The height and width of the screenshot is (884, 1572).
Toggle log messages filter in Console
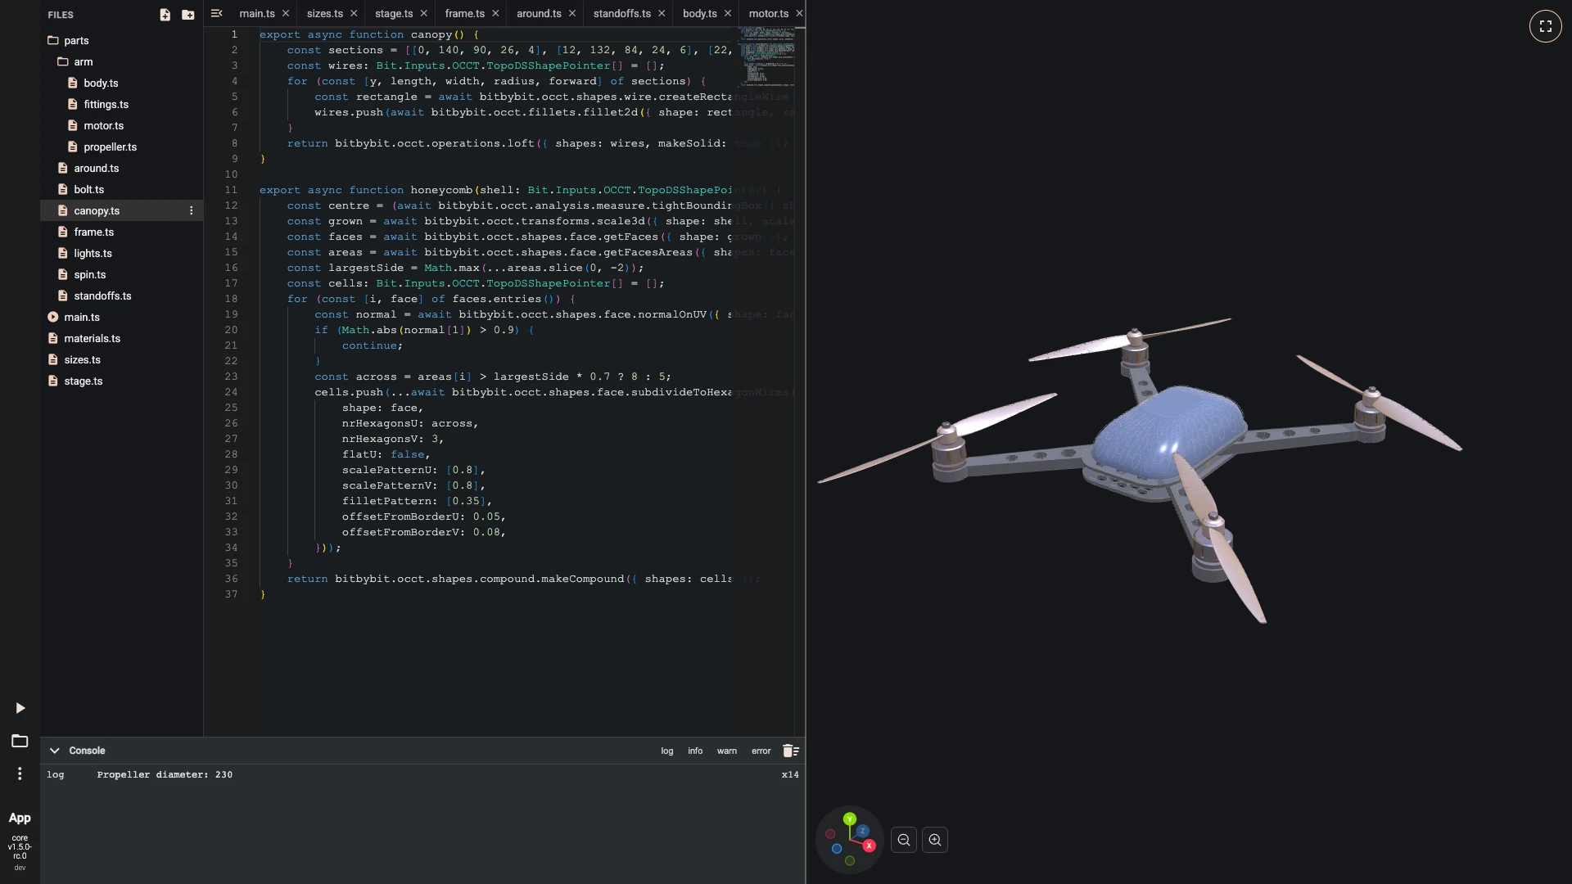pyautogui.click(x=667, y=751)
